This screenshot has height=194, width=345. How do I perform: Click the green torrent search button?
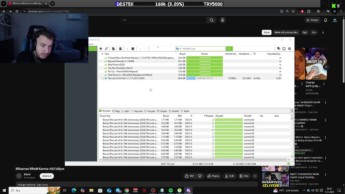click(x=229, y=49)
